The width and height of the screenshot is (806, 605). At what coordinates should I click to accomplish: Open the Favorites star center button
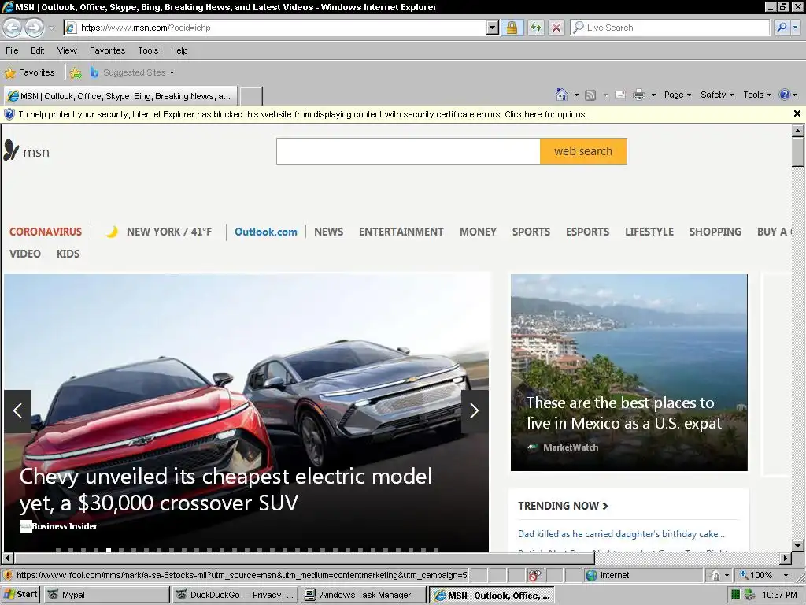[29, 72]
